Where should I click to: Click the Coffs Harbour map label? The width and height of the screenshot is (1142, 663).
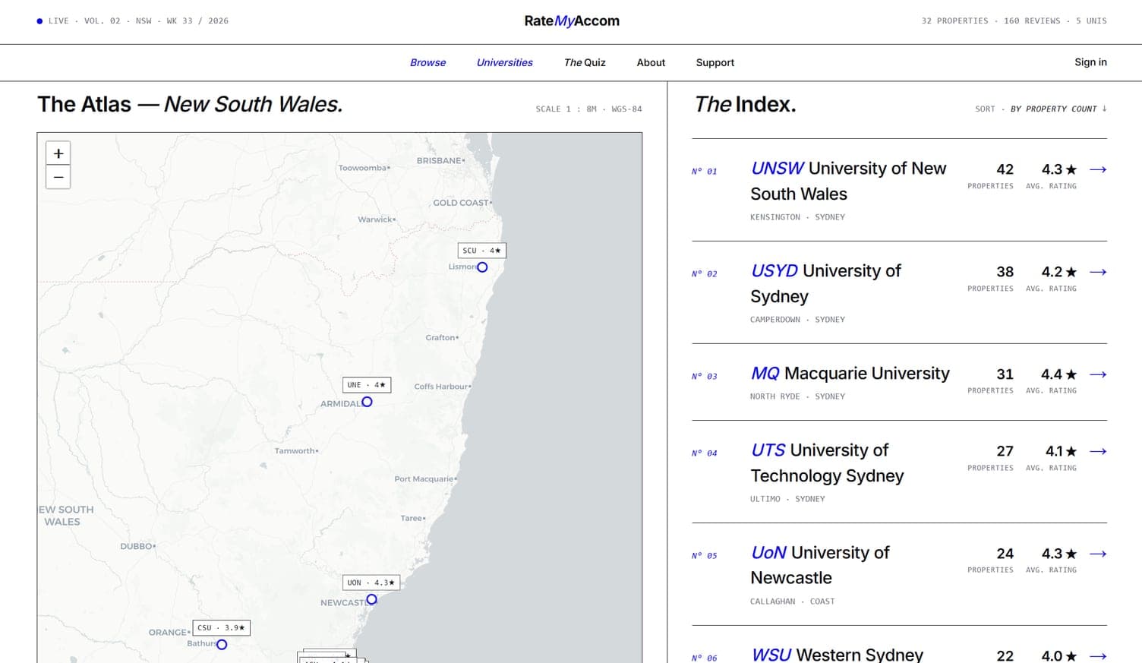click(x=442, y=387)
